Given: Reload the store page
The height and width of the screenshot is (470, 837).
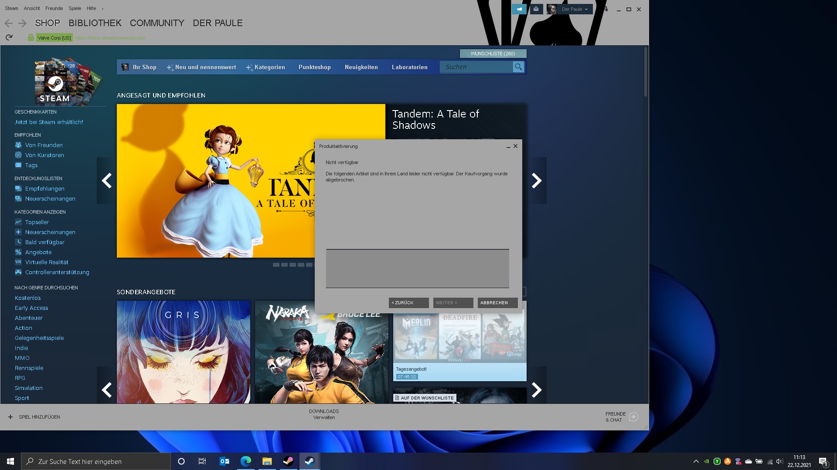Looking at the screenshot, I should tap(9, 37).
